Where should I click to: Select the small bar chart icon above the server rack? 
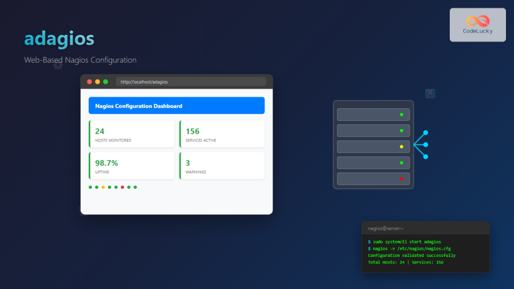[430, 93]
